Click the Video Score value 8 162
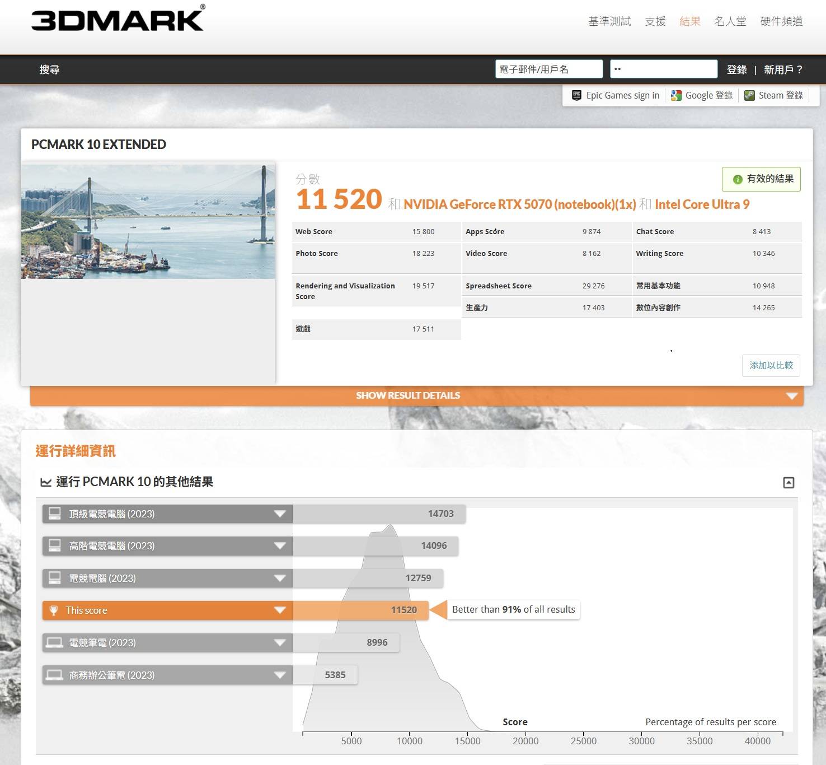Image resolution: width=826 pixels, height=765 pixels. [x=592, y=253]
